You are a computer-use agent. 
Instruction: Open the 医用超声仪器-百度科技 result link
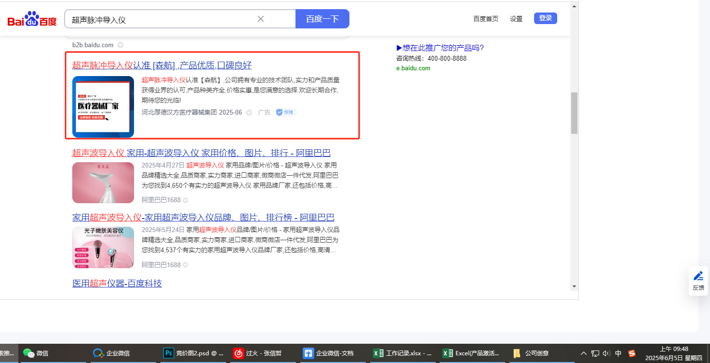point(117,283)
